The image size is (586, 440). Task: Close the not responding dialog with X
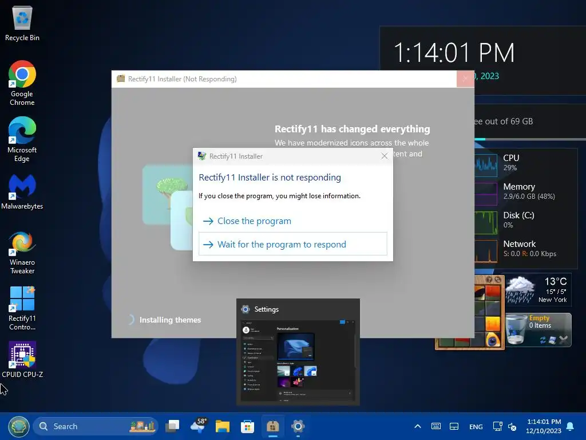384,156
